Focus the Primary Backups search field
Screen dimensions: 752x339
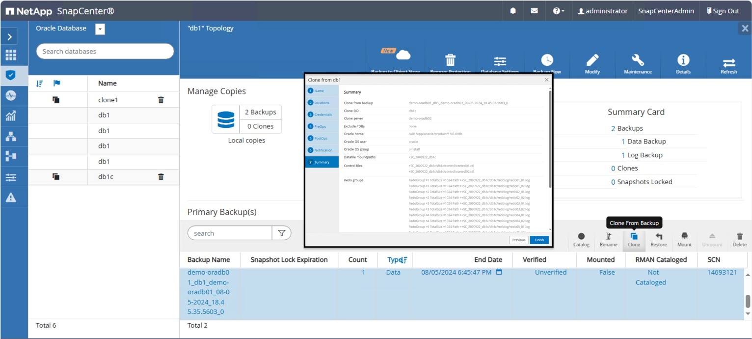tap(230, 233)
